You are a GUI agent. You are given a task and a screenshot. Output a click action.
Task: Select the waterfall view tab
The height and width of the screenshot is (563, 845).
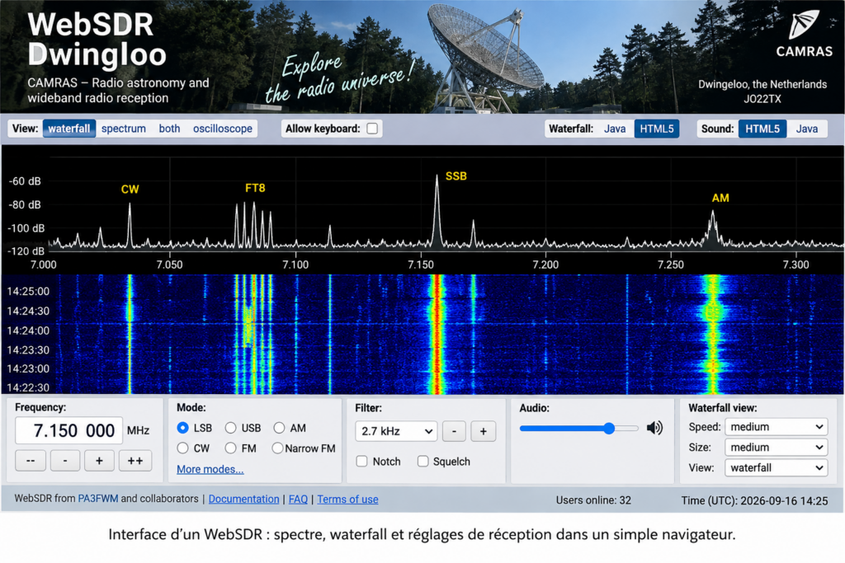69,129
